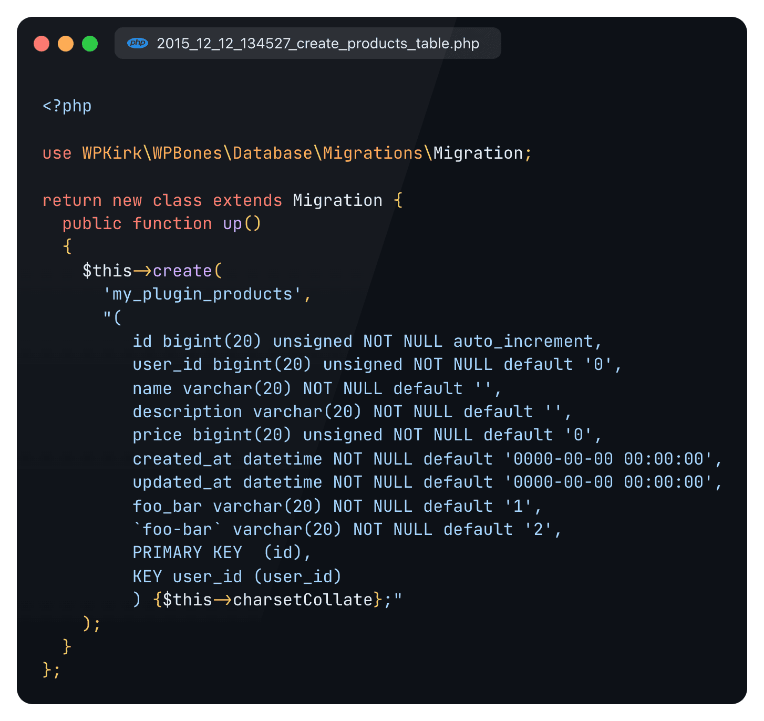
Task: Click the 'create' method call
Action: pos(182,271)
